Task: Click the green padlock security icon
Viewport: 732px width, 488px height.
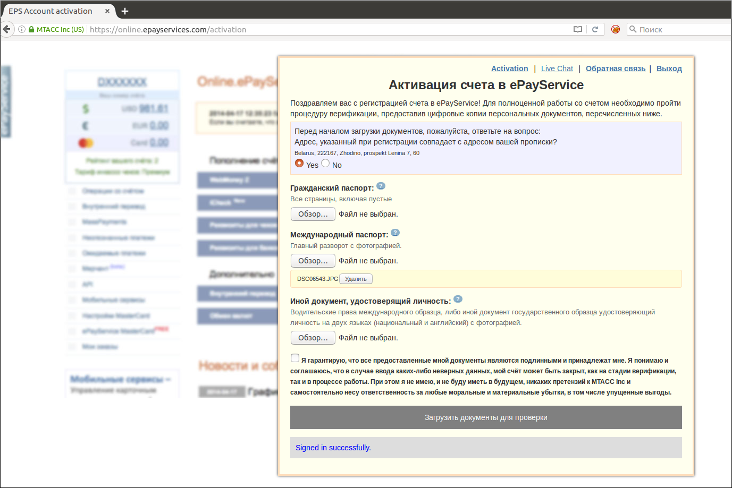Action: point(31,30)
